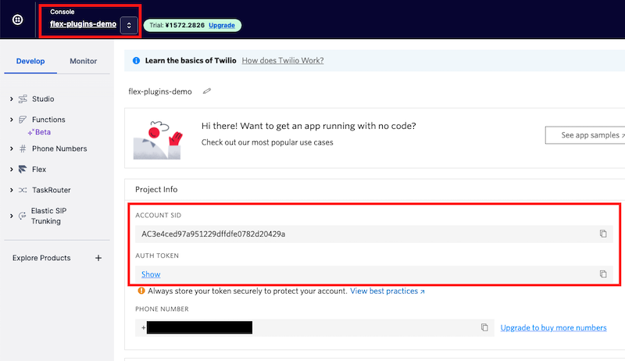Click the flex-plugins-demo project title text

click(x=160, y=91)
